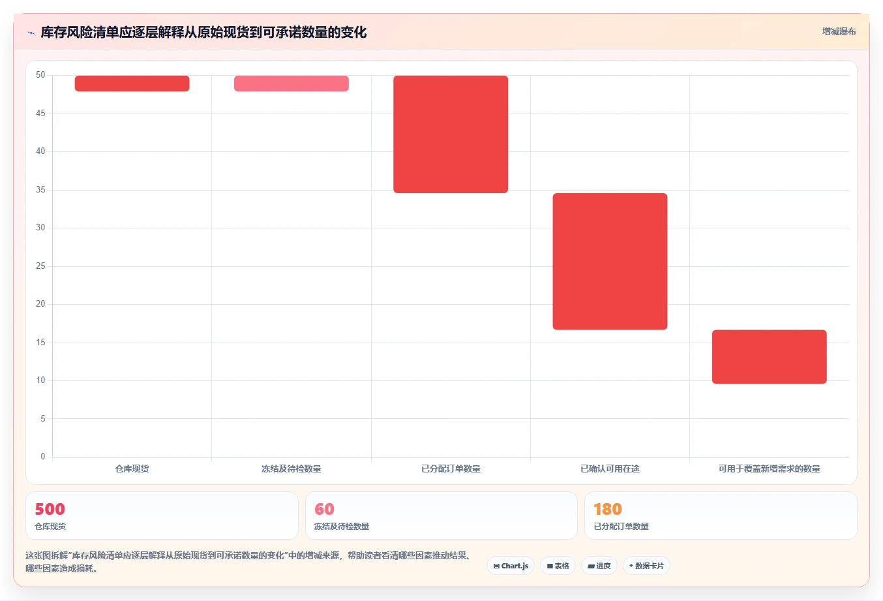The image size is (883, 601).
Task: Click the lightning icon beside the title
Action: tap(31, 33)
